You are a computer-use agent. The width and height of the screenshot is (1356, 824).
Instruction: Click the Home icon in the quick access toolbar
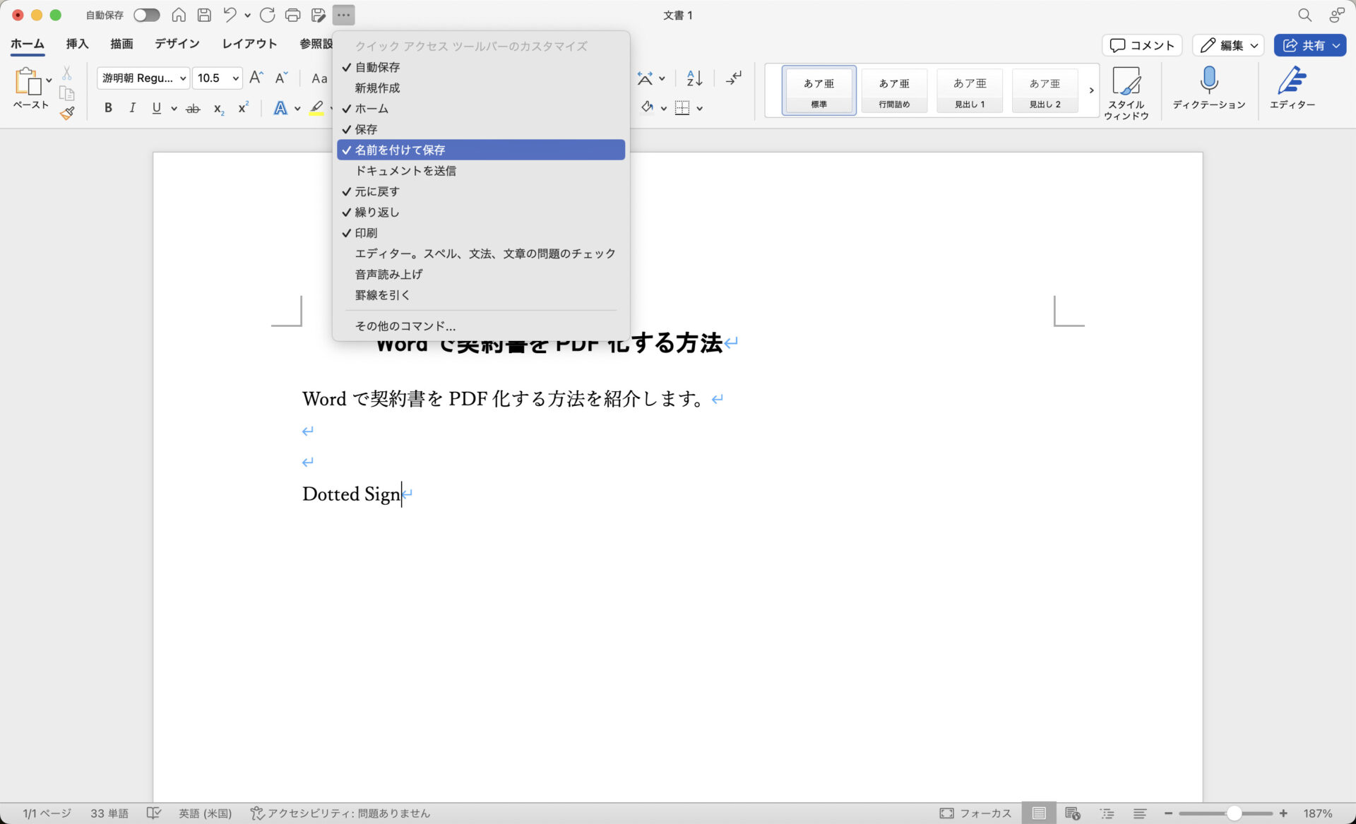pyautogui.click(x=179, y=15)
